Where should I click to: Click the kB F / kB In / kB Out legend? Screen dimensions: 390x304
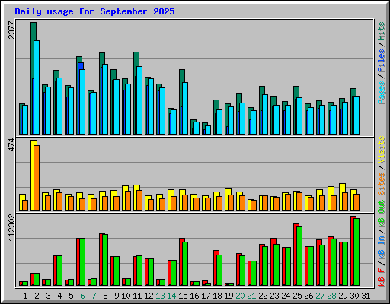click(382, 243)
